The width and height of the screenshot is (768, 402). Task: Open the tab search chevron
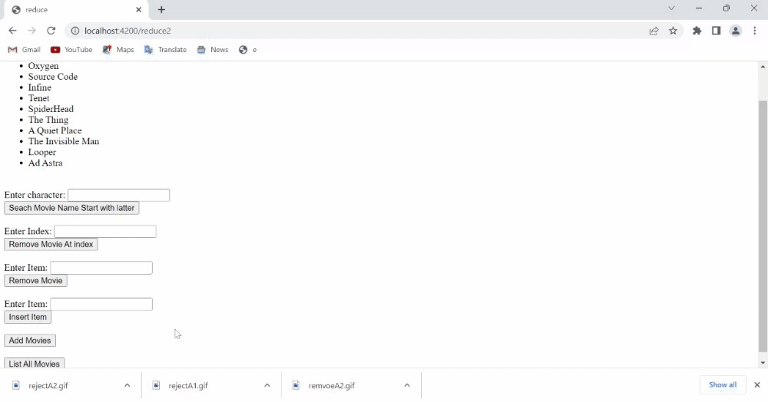point(671,8)
